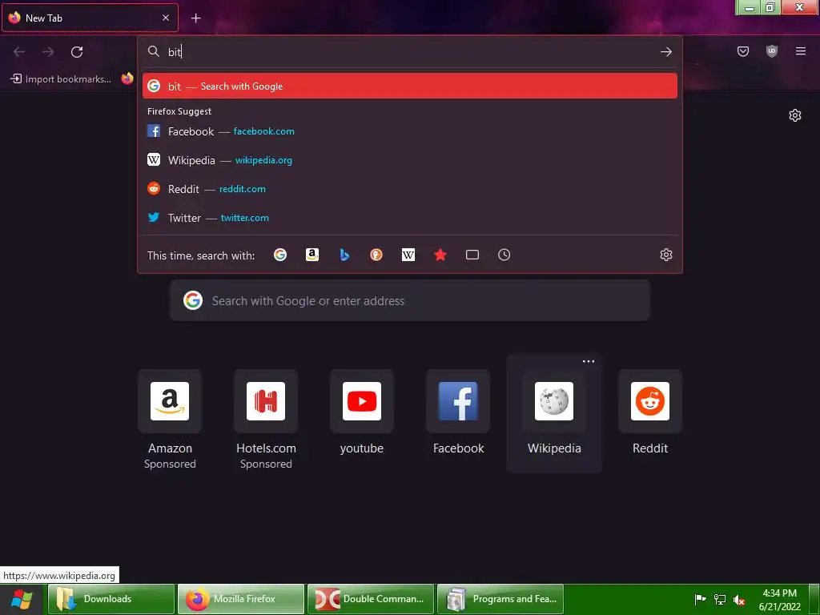The image size is (820, 615).
Task: Go forward using the forward arrow
Action: point(48,52)
